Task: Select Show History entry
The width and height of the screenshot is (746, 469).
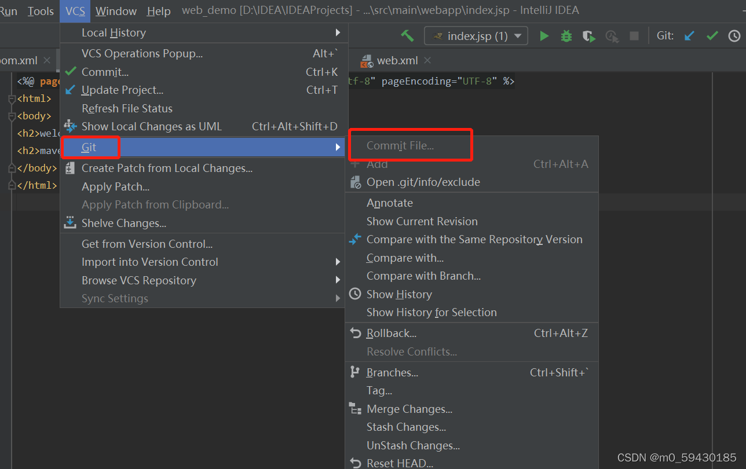Action: (x=471, y=294)
